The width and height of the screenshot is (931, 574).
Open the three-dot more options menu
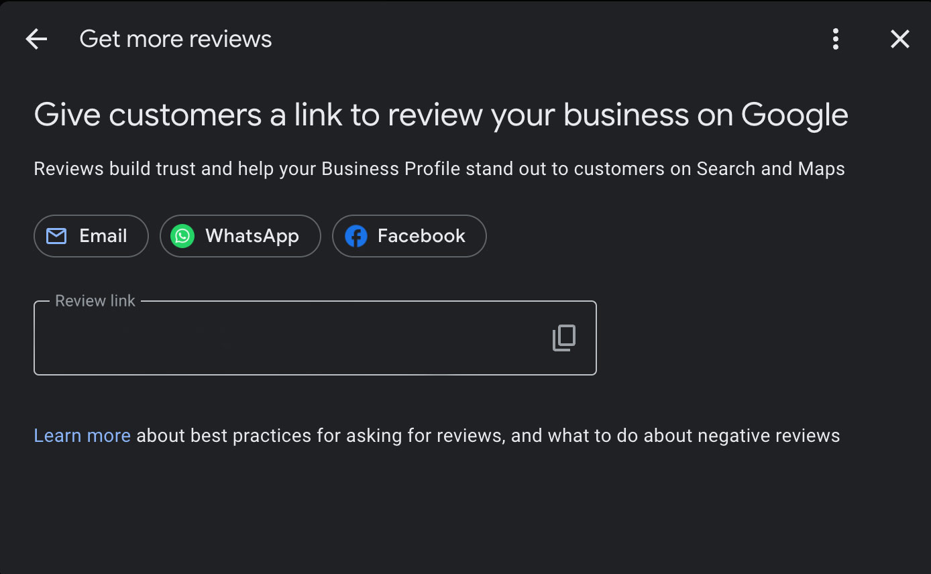point(835,39)
